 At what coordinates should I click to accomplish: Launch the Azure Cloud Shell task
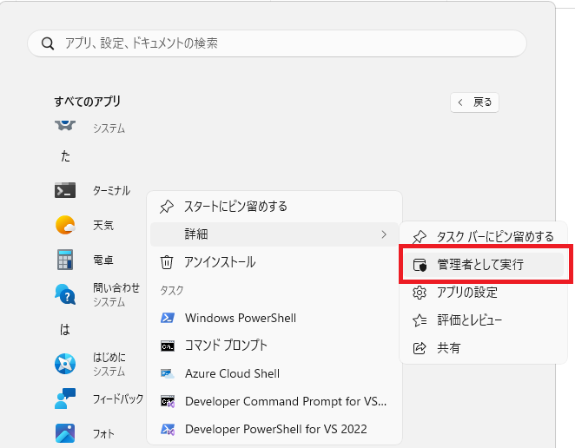274,373
